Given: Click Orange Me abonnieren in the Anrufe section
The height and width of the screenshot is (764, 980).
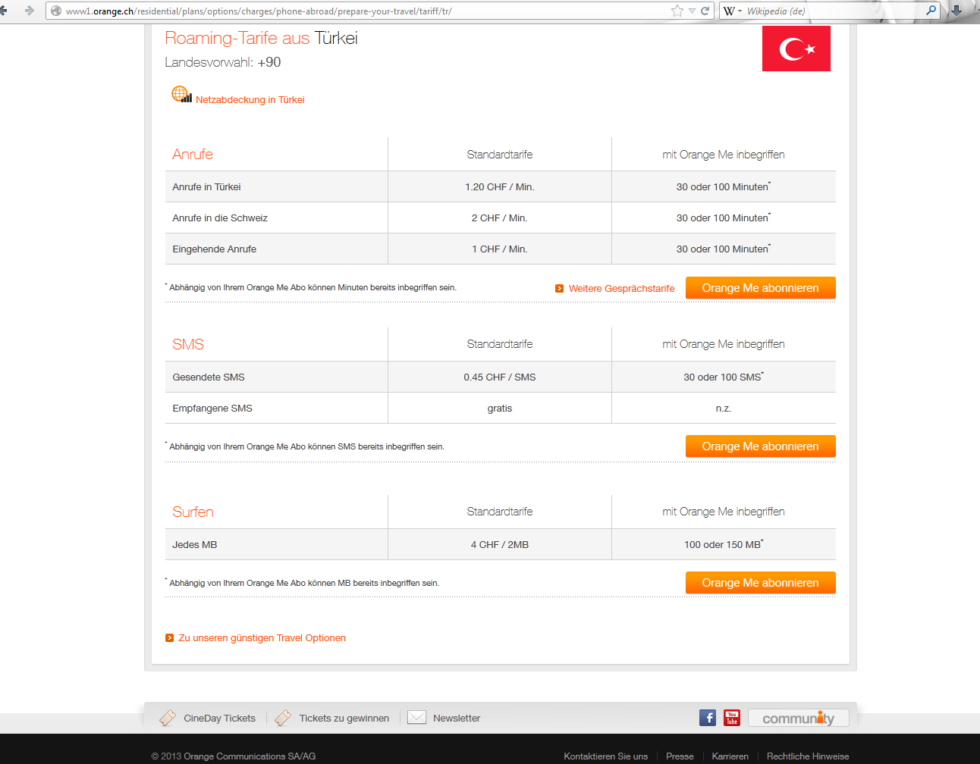Looking at the screenshot, I should coord(761,288).
